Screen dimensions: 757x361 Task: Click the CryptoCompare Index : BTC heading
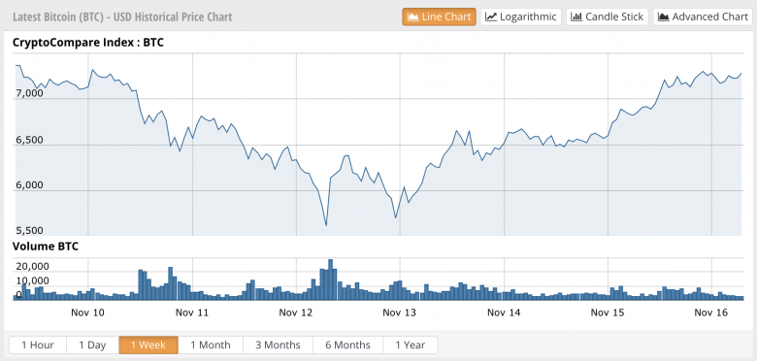(x=88, y=43)
